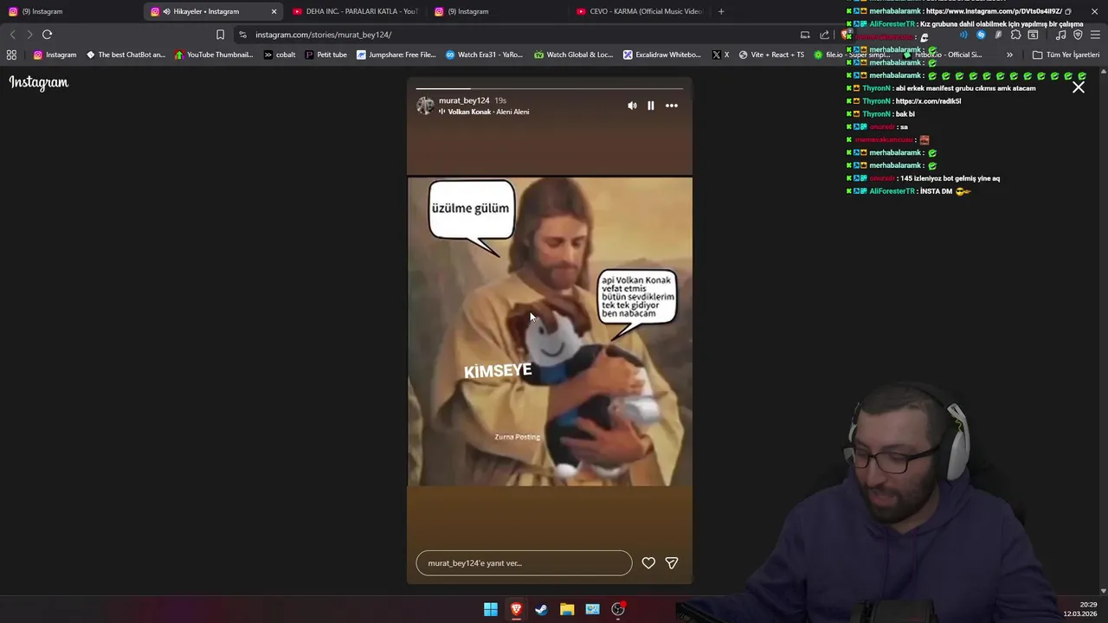This screenshot has width=1108, height=623.
Task: Pause the Instagram story
Action: [651, 106]
